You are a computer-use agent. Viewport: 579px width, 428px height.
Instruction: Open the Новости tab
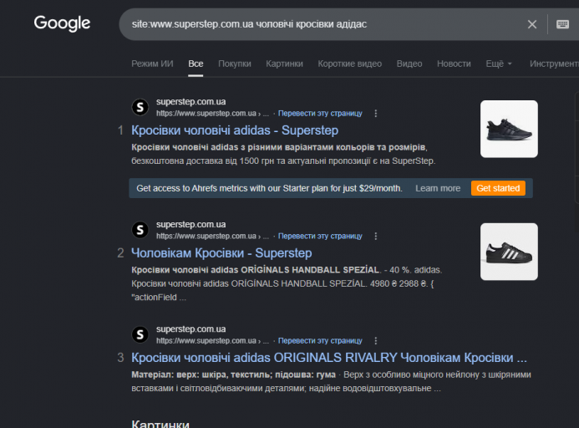click(x=454, y=64)
